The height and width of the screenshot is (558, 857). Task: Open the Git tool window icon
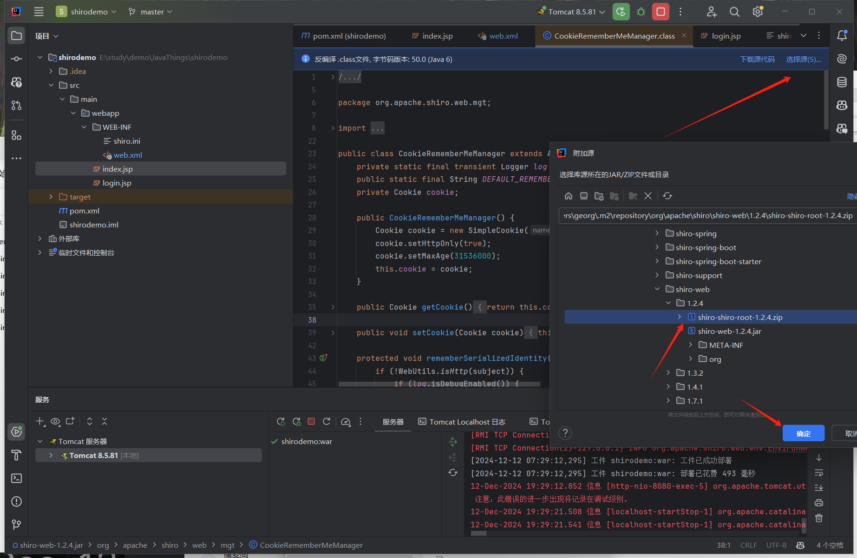pyautogui.click(x=16, y=525)
